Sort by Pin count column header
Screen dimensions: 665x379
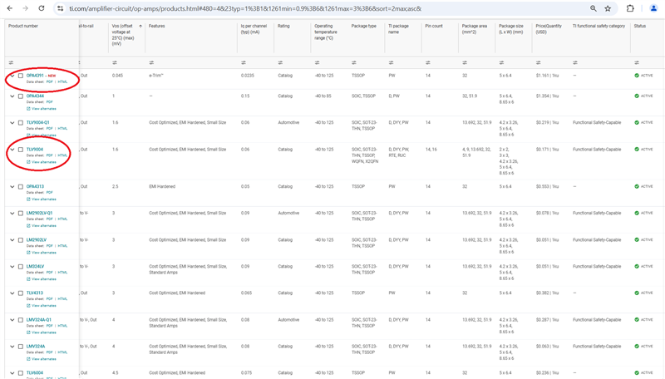click(434, 27)
